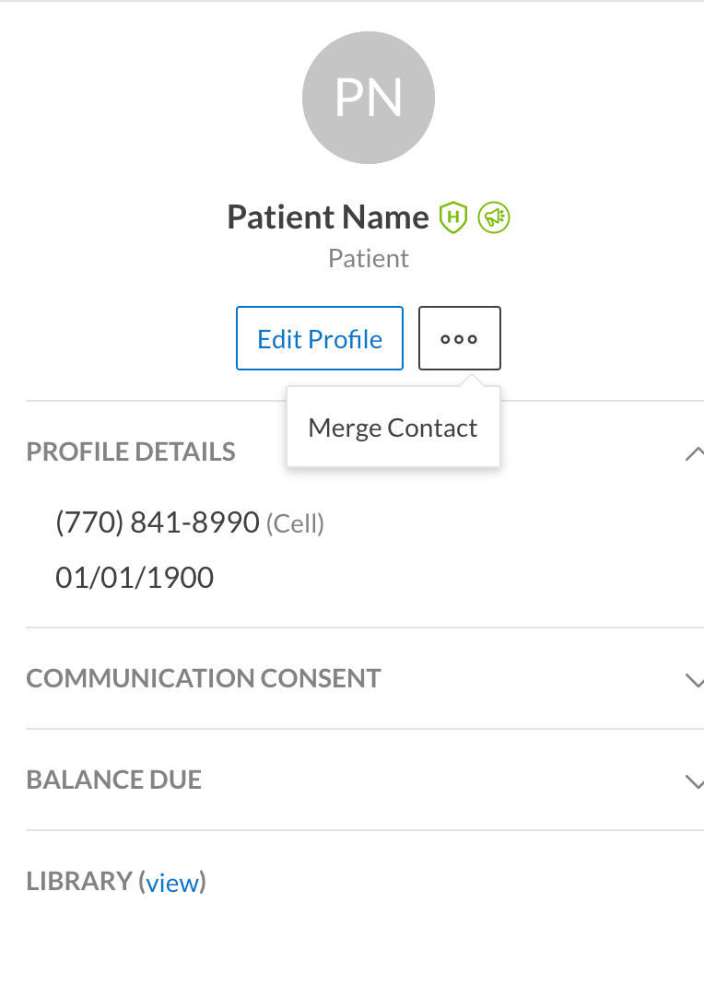Click the PROFILE DETAILS section heading
The height and width of the screenshot is (997, 704).
(x=130, y=452)
